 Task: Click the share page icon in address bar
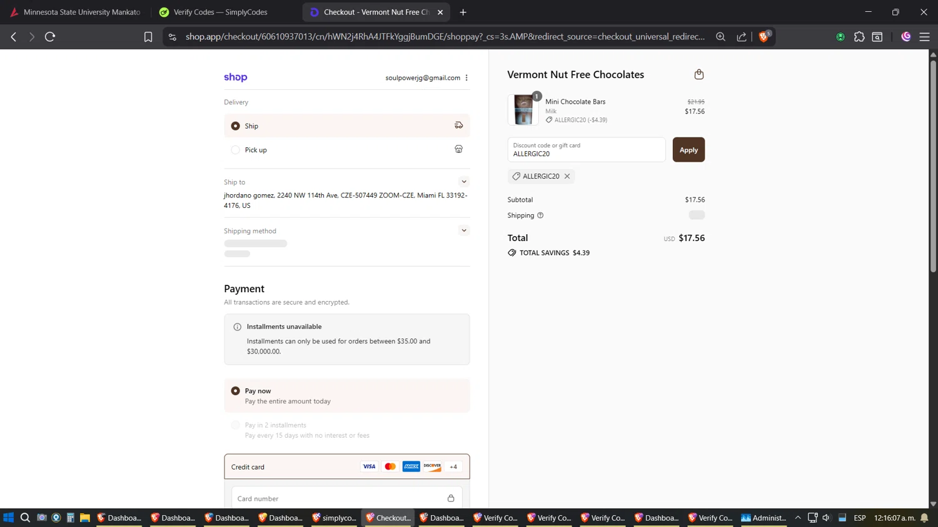point(742,37)
